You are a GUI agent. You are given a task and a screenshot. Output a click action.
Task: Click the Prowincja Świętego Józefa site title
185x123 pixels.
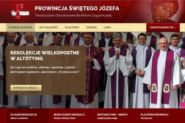coord(77,8)
